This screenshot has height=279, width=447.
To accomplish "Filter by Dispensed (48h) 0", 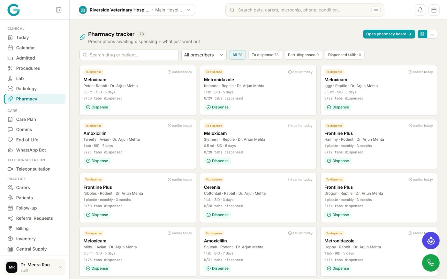I will 345,55.
